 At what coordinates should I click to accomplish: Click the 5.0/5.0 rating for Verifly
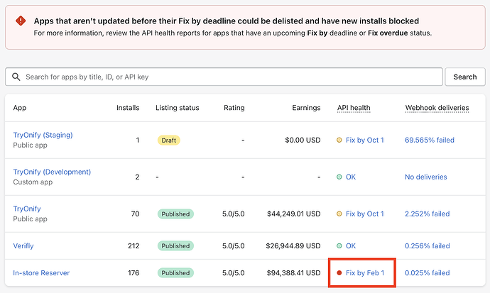[234, 246]
